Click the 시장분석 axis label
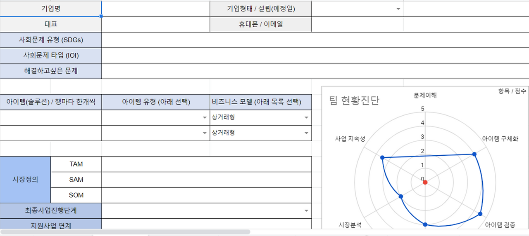Image resolution: width=529 pixels, height=236 pixels. pyautogui.click(x=350, y=225)
